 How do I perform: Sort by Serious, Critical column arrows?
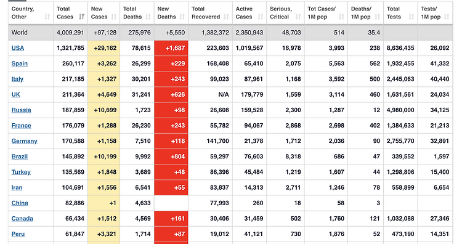point(298,17)
